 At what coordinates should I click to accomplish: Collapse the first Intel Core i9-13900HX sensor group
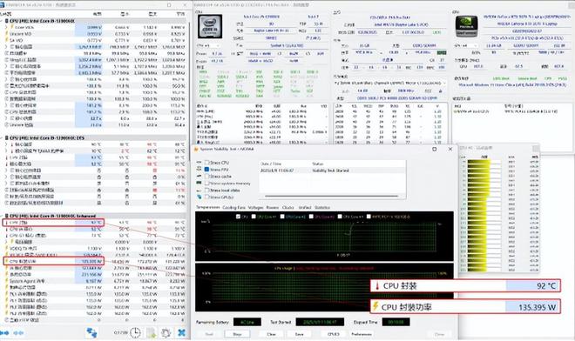pos(2,21)
